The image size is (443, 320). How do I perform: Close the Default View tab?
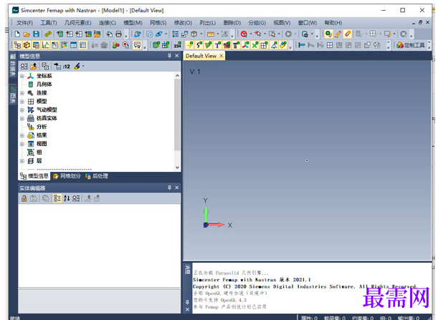click(x=221, y=56)
